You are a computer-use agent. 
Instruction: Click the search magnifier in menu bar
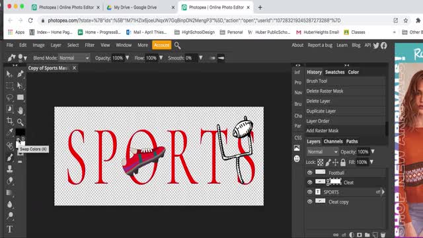tap(177, 46)
